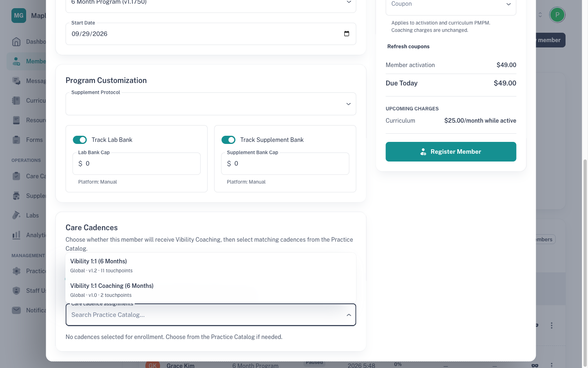
Task: Open the Coupon dropdown
Action: click(509, 4)
